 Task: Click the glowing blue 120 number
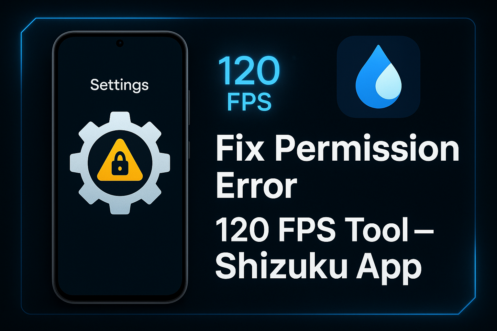pos(248,71)
